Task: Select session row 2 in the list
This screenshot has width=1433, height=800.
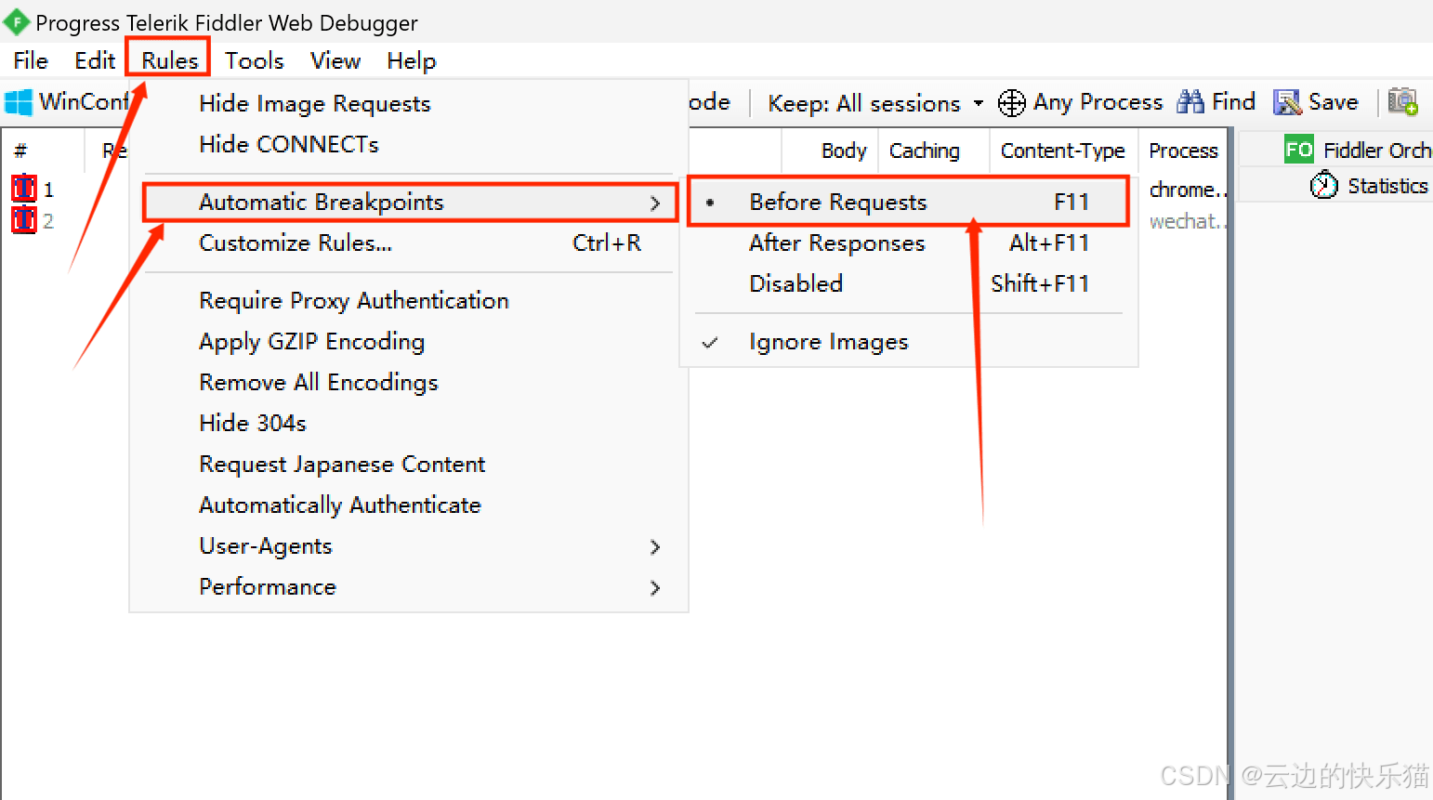Action: coord(48,221)
